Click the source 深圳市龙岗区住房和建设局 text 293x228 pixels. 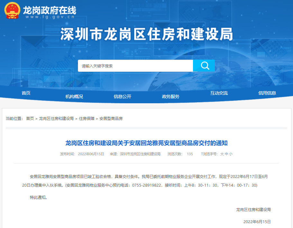[140, 154]
